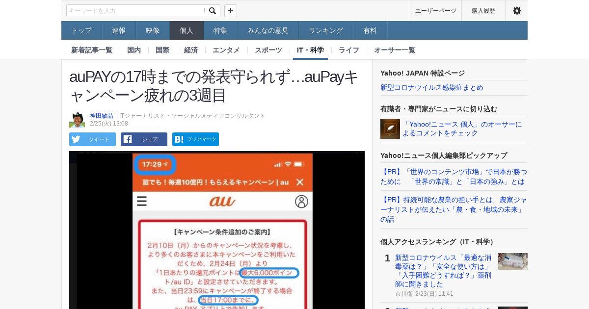Select IT・科学 subcategory
The height and width of the screenshot is (309, 589).
[x=310, y=50]
